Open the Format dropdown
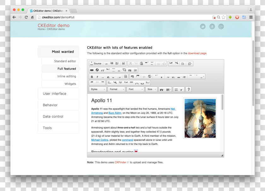 click(x=116, y=89)
